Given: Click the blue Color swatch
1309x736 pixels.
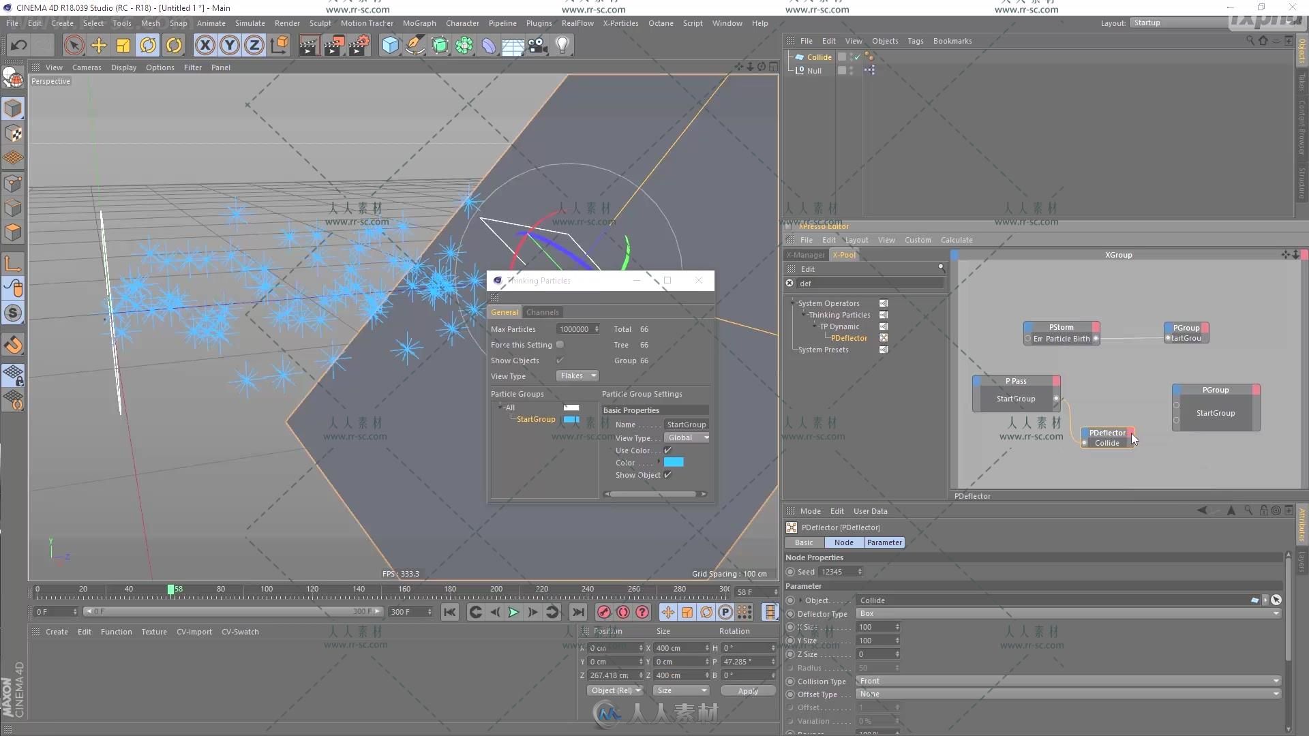Looking at the screenshot, I should pyautogui.click(x=674, y=463).
